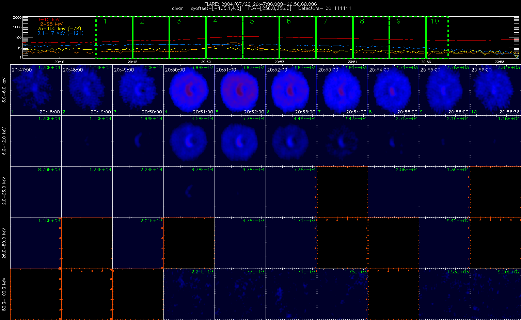Open the 3.0-6.0 keV image labeled 3.99E+03
Screen dimensions: 521x320
[189, 90]
